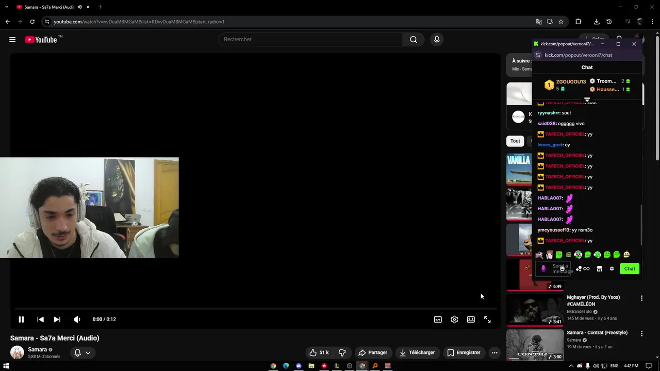Close the Samara - Sa7a Merci tab

coord(88,7)
